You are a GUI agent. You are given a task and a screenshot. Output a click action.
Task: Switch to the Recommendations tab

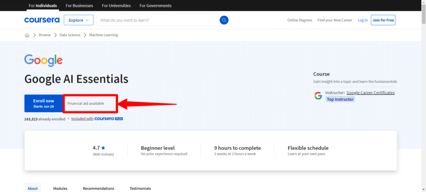tap(98, 188)
